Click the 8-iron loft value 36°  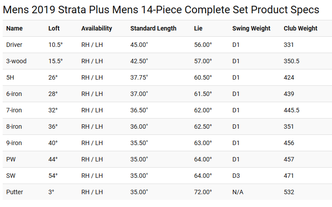coord(53,126)
